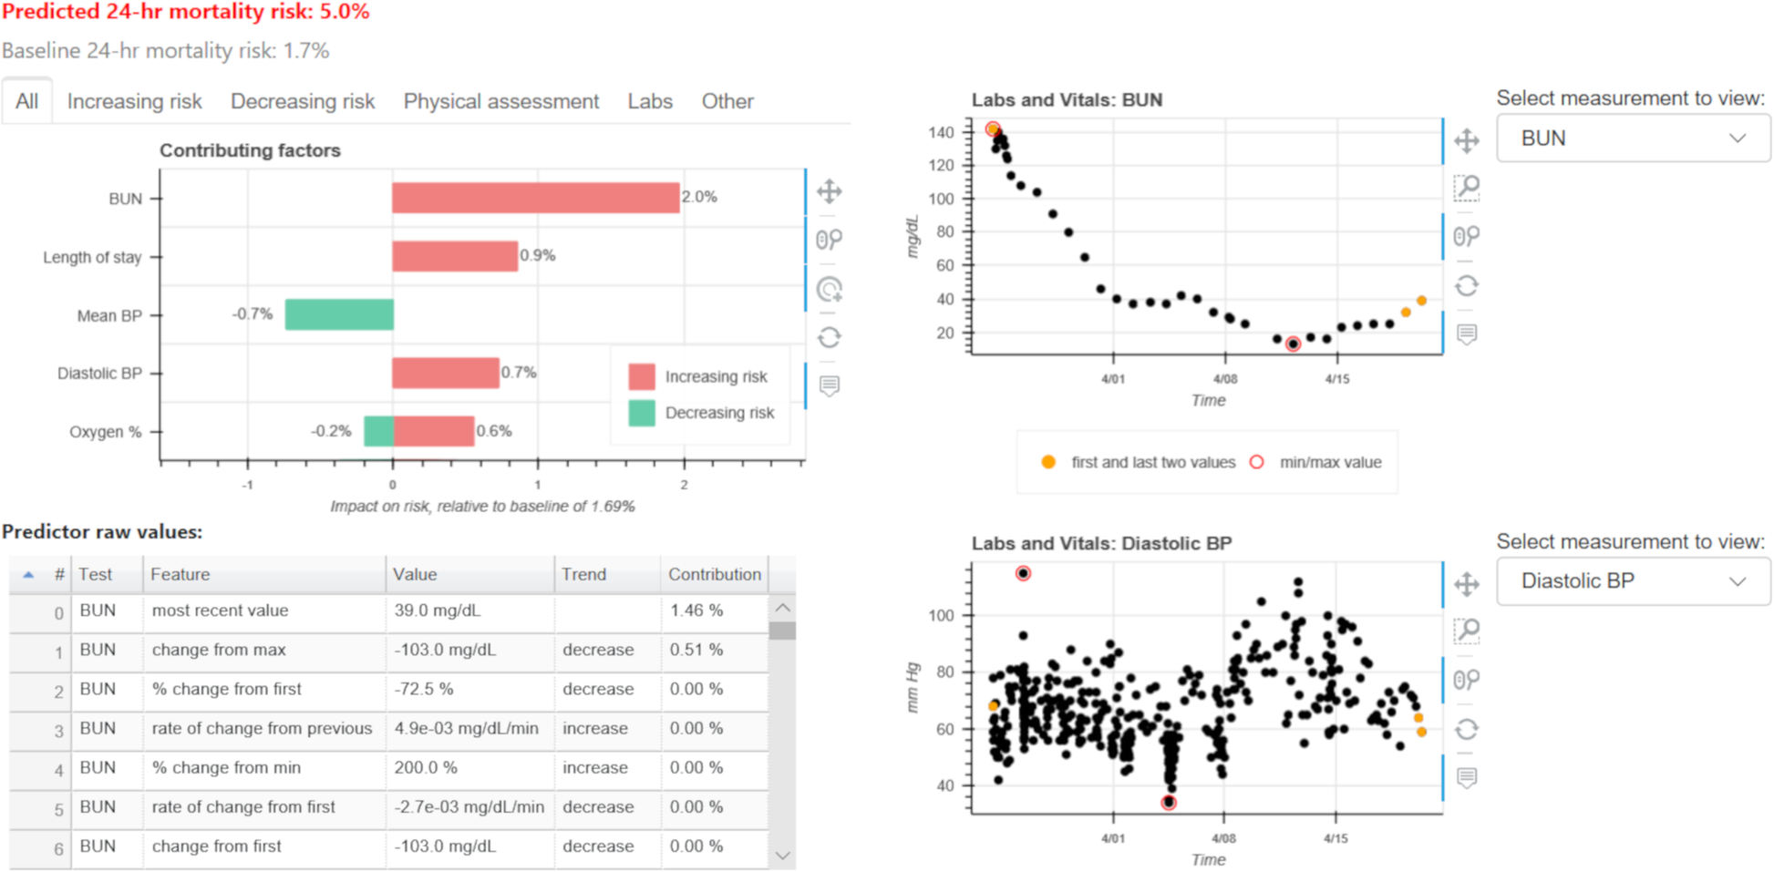This screenshot has width=1774, height=872.
Task: Click scrollbar up arrow in predictor table
Action: tap(783, 608)
